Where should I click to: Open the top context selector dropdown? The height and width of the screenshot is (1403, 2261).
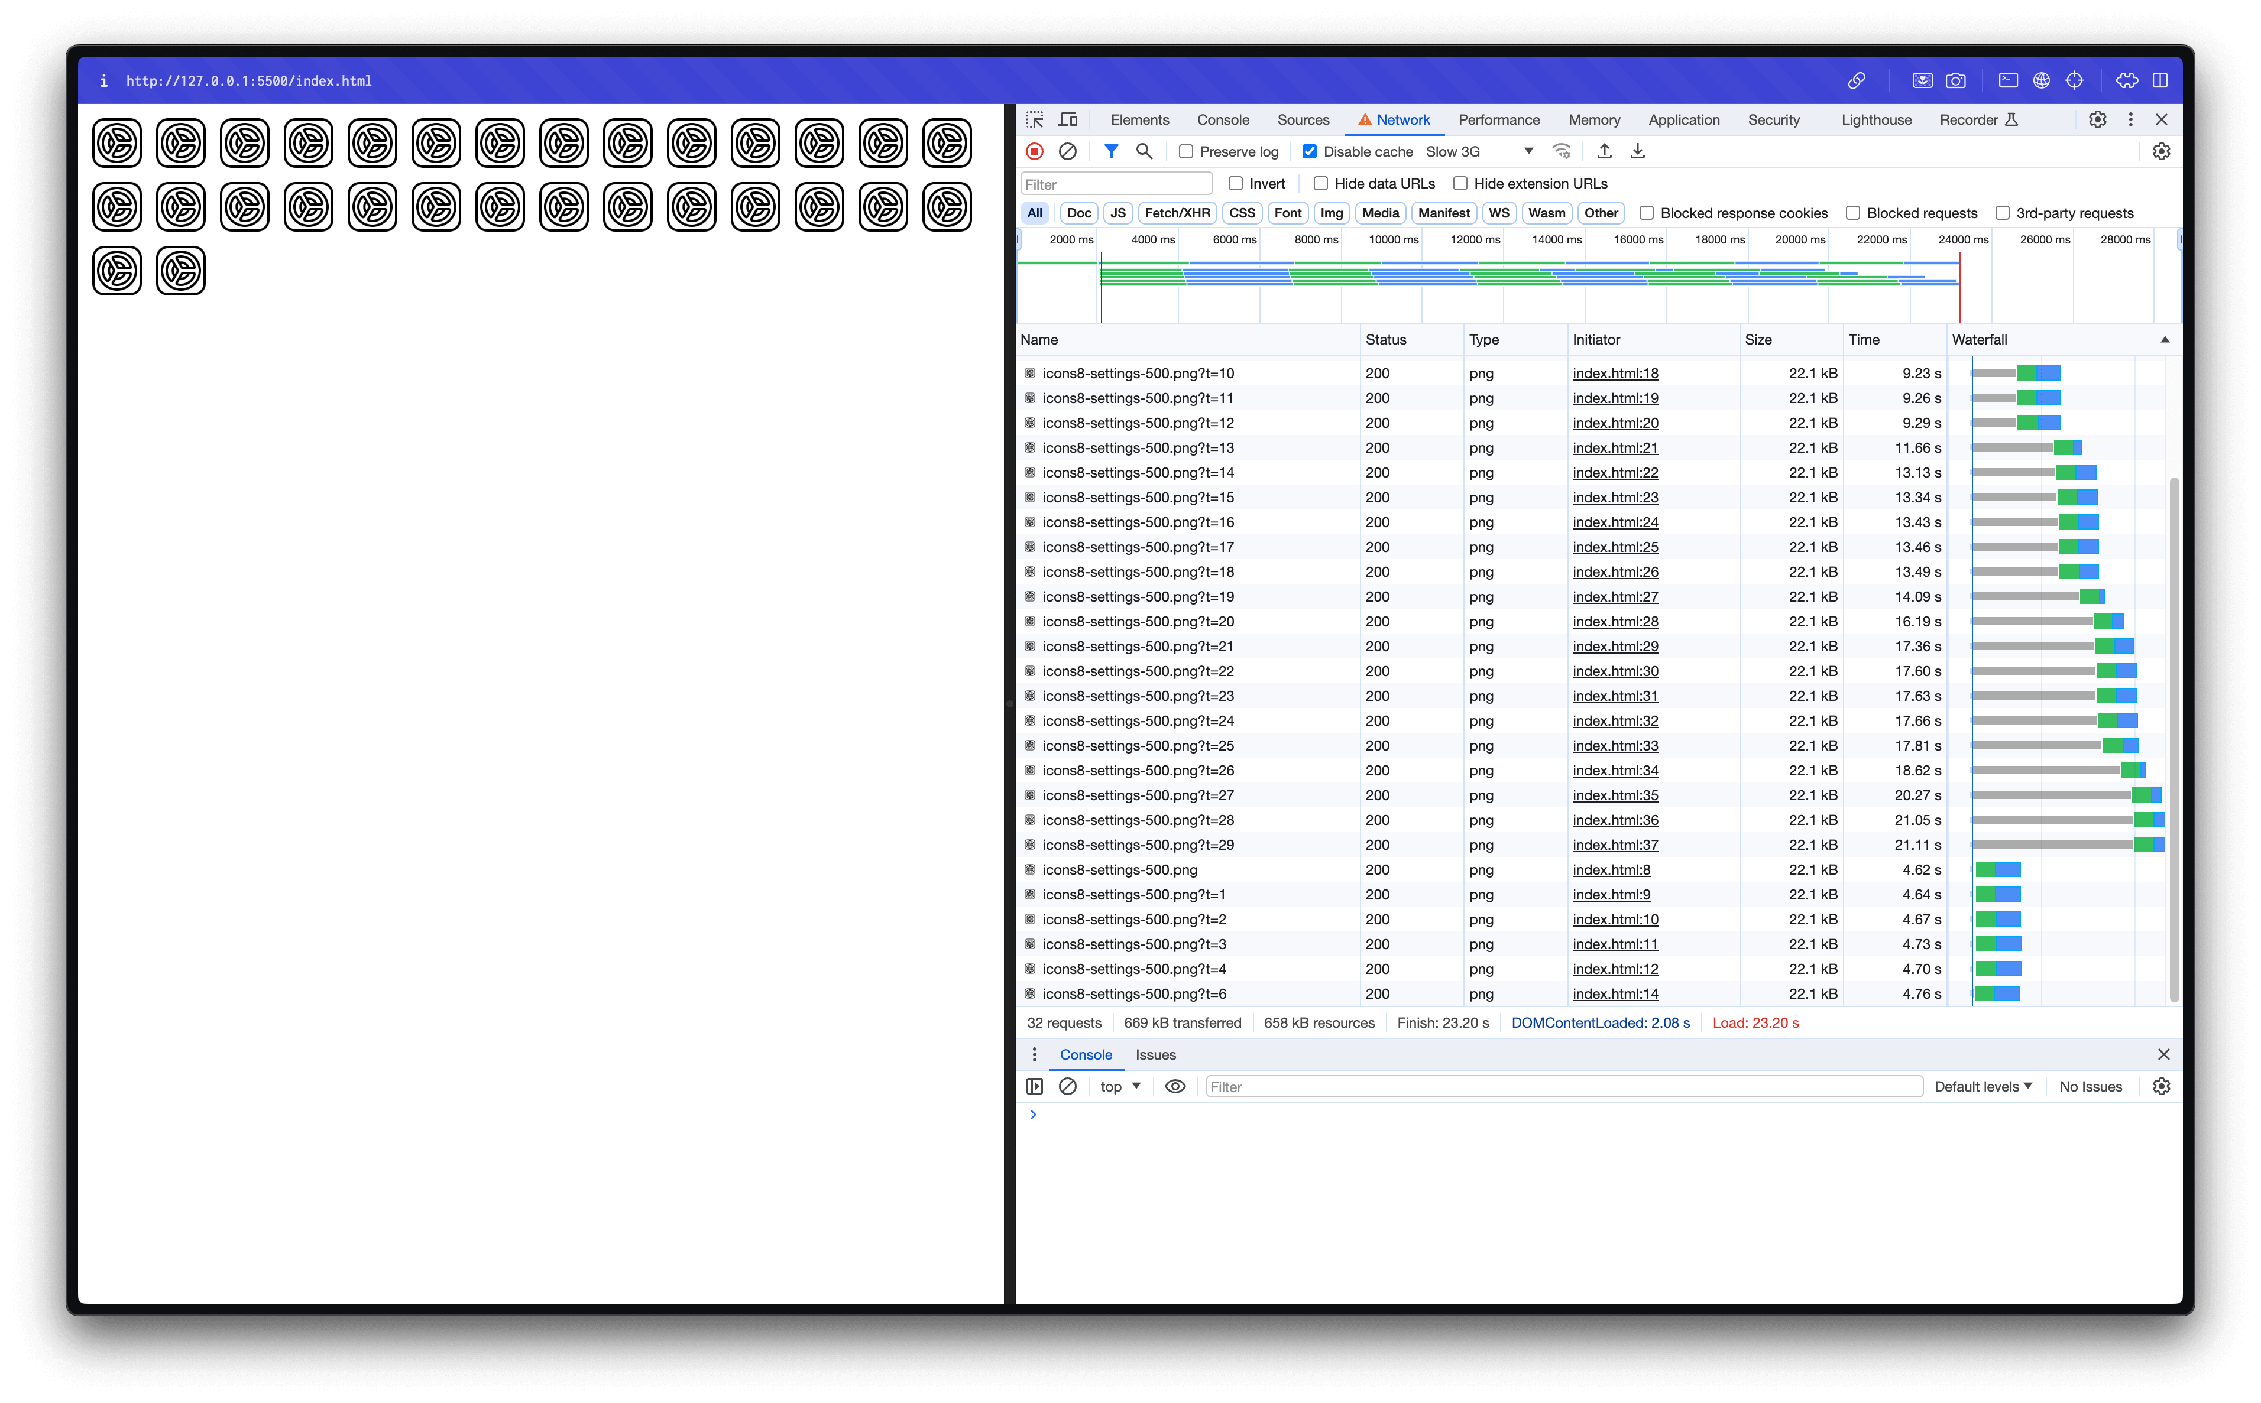(1119, 1087)
